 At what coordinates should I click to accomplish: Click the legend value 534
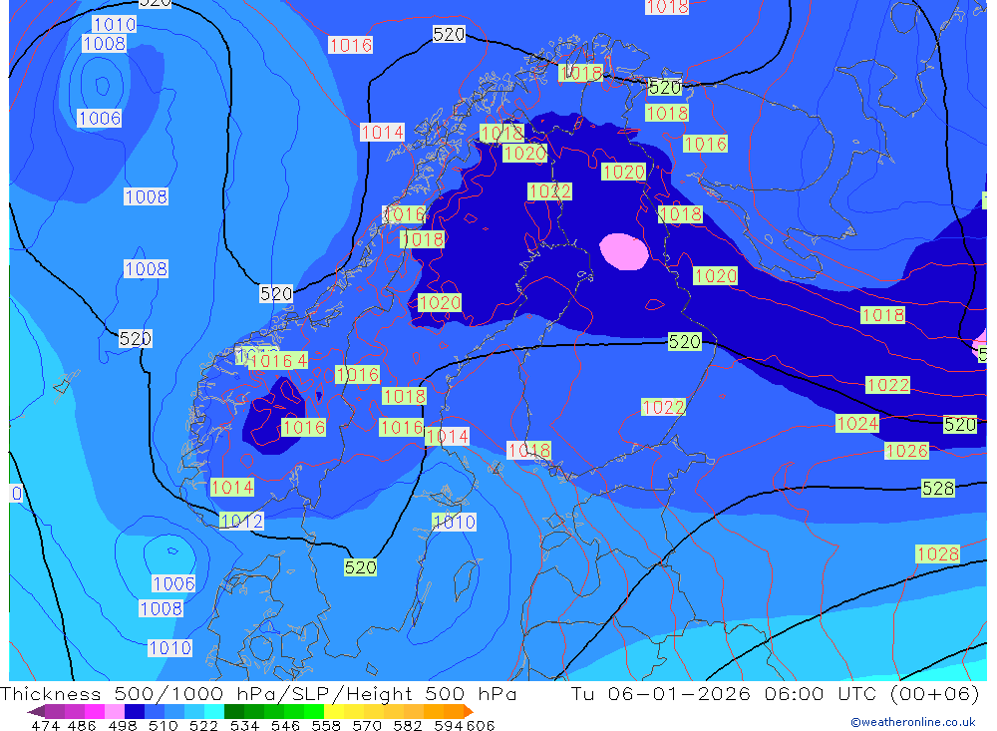pyautogui.click(x=244, y=725)
